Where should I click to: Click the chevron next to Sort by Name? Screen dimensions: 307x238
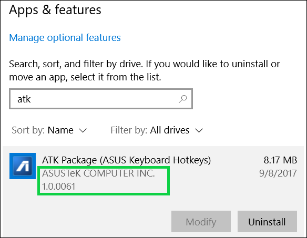tap(83, 130)
